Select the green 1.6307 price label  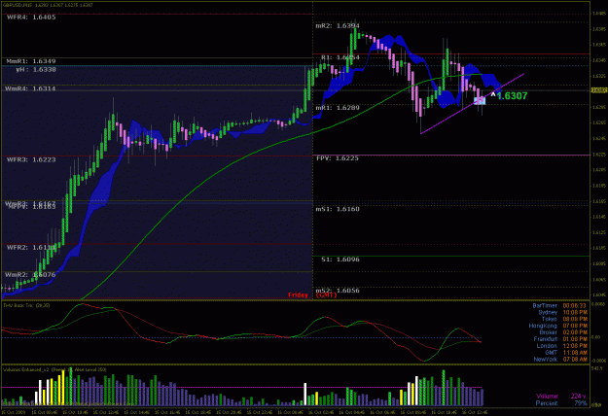(513, 96)
